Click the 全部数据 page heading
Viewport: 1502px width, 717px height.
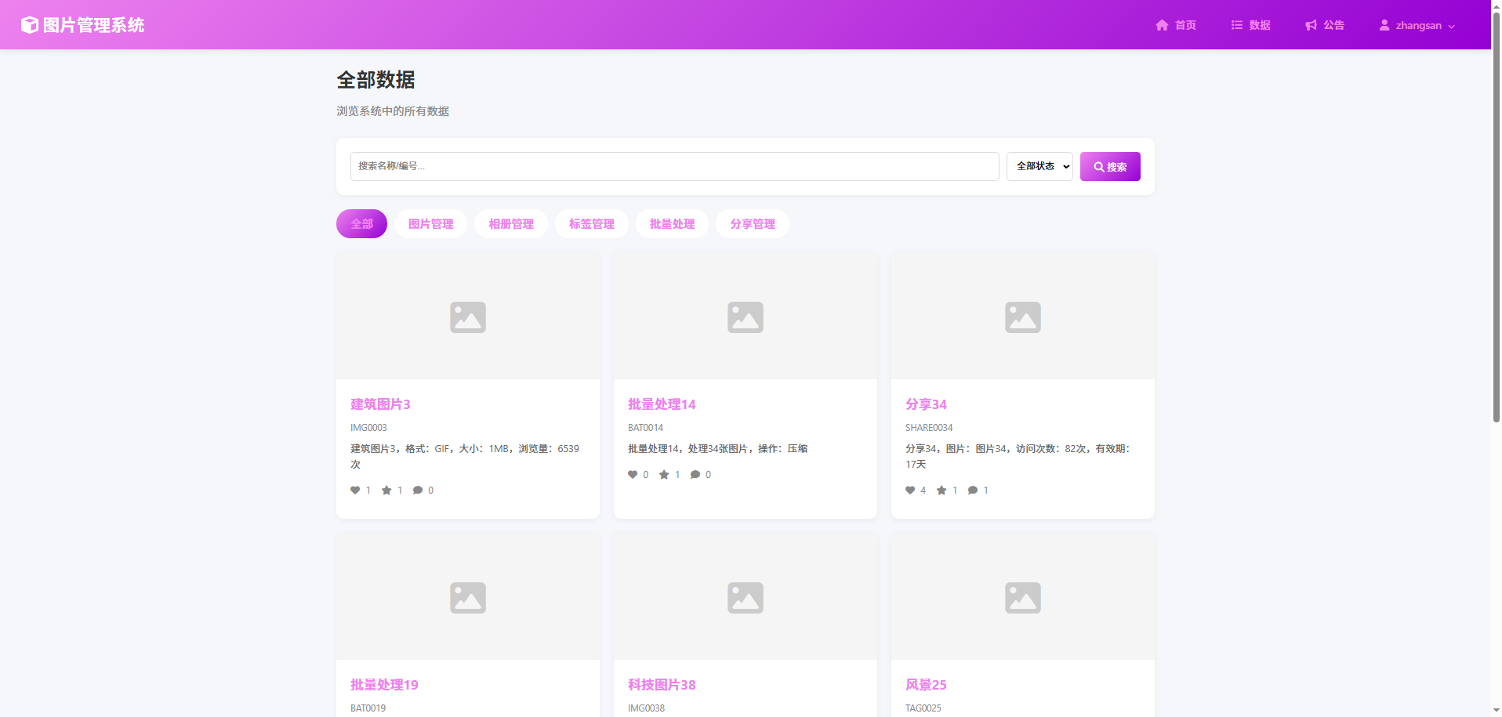375,80
